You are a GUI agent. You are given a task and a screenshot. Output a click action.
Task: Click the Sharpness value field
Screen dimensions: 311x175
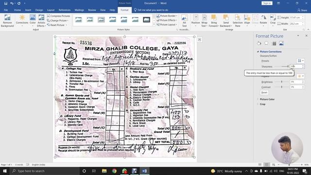295,67
